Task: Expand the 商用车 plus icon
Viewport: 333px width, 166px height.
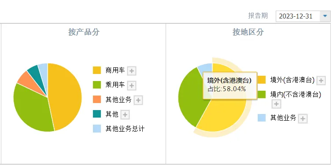Action: tap(132, 71)
